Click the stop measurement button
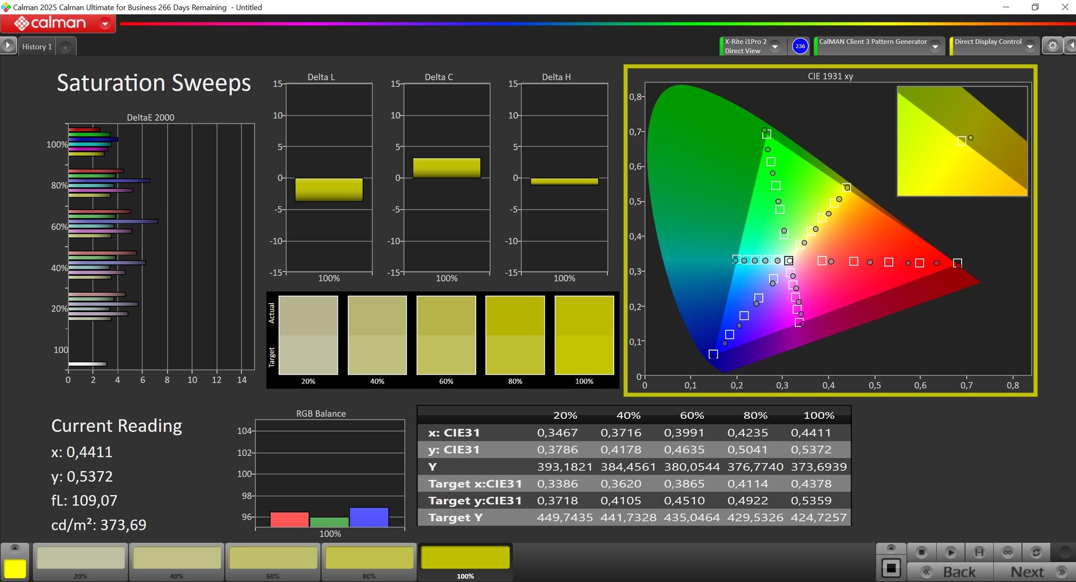The image size is (1076, 582). tap(921, 552)
